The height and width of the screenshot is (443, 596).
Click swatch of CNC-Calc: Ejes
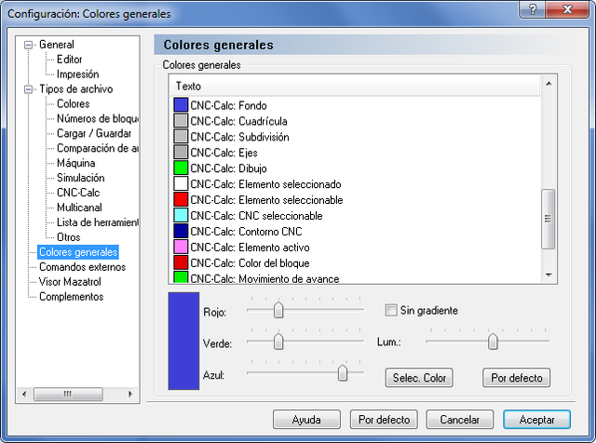pos(181,153)
